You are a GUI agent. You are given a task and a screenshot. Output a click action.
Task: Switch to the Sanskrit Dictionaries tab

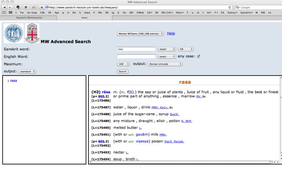pos(29,17)
